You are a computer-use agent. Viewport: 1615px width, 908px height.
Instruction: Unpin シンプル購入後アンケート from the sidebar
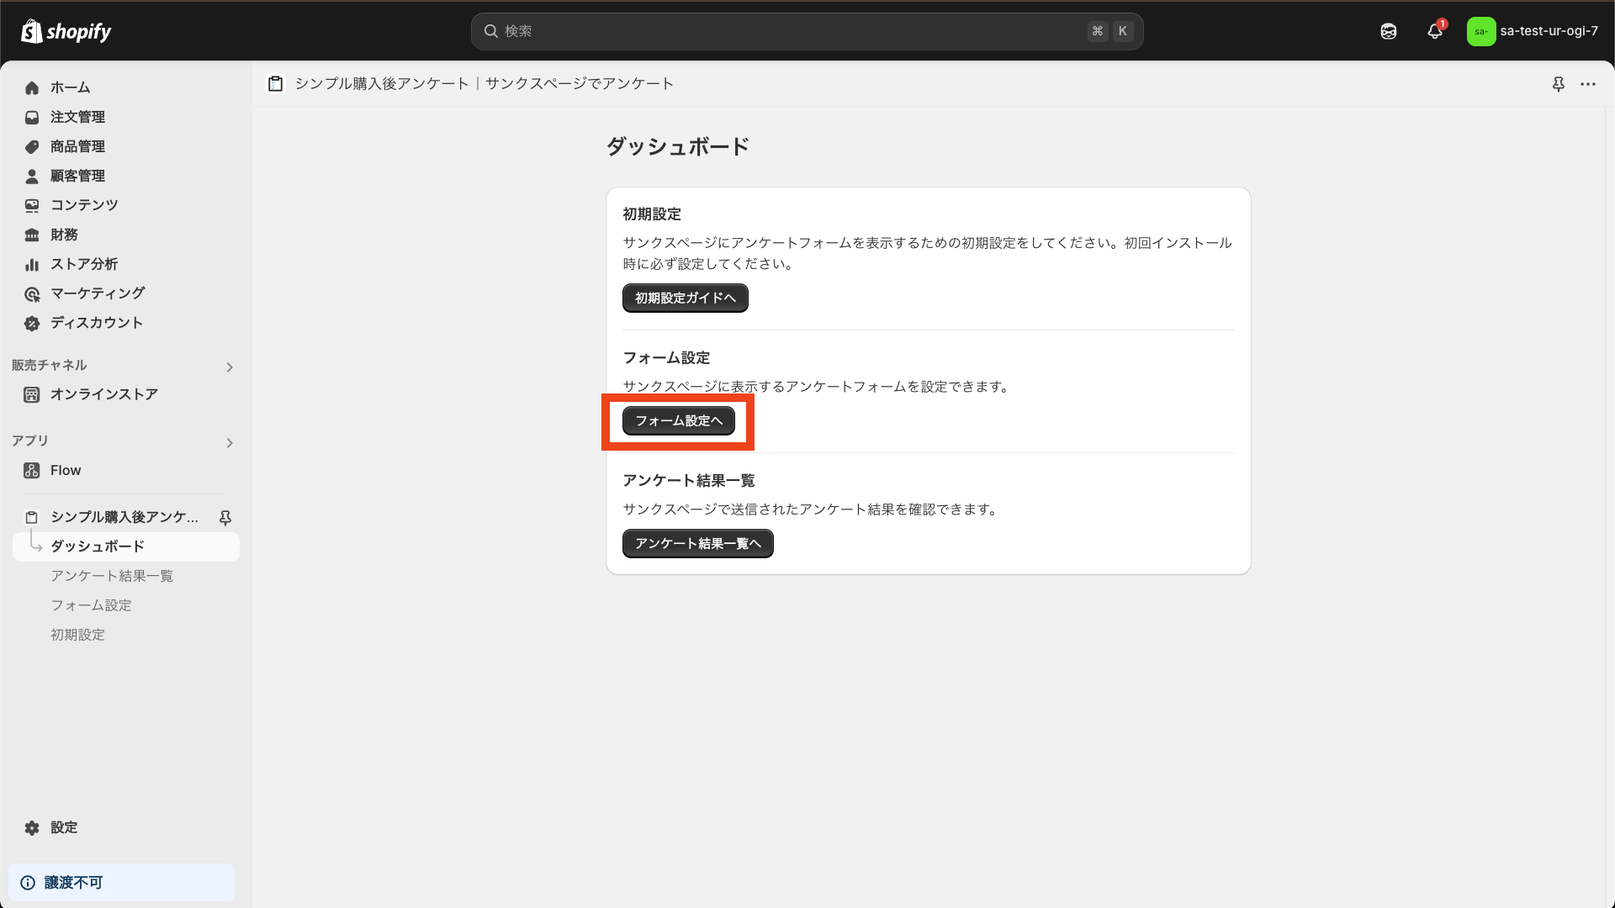[x=225, y=518]
